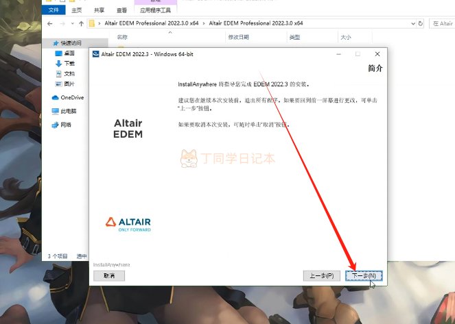Click the folder icon in address bar
Image resolution: width=455 pixels, height=324 pixels.
coord(92,23)
